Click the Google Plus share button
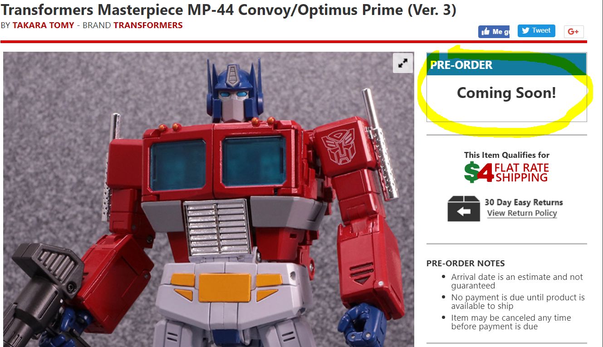This screenshot has width=603, height=347. click(x=574, y=31)
